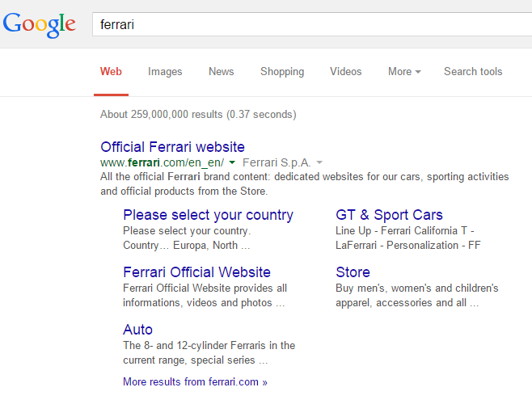
Task: Go to the Shopping tab
Action: pos(282,72)
